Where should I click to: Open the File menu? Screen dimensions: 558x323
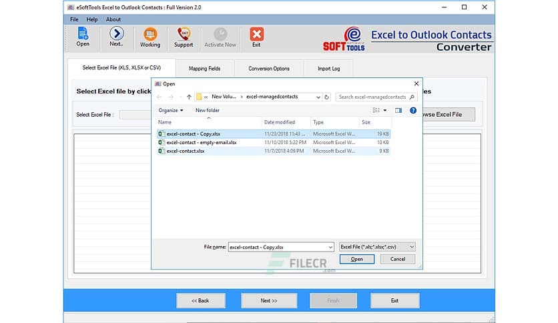tap(74, 19)
